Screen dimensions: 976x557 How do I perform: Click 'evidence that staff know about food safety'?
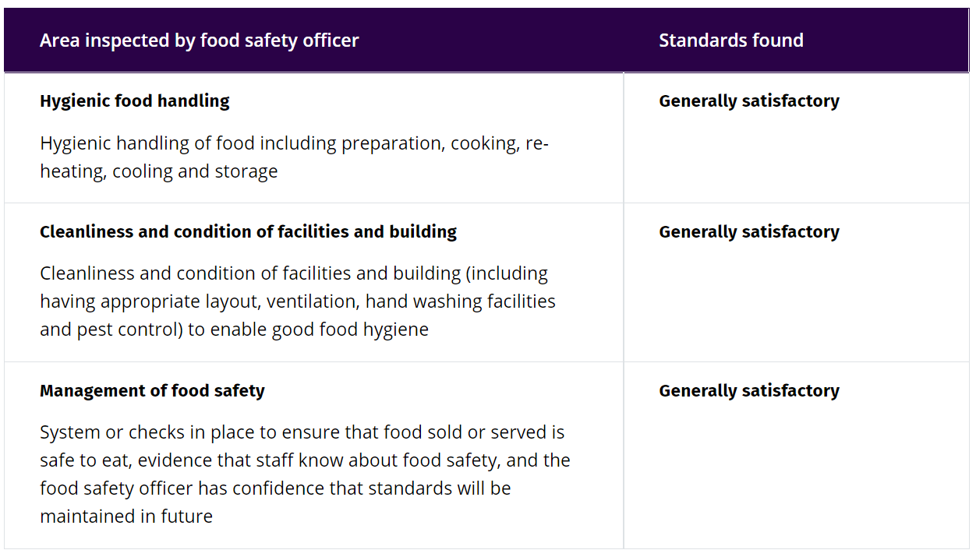coord(319,460)
